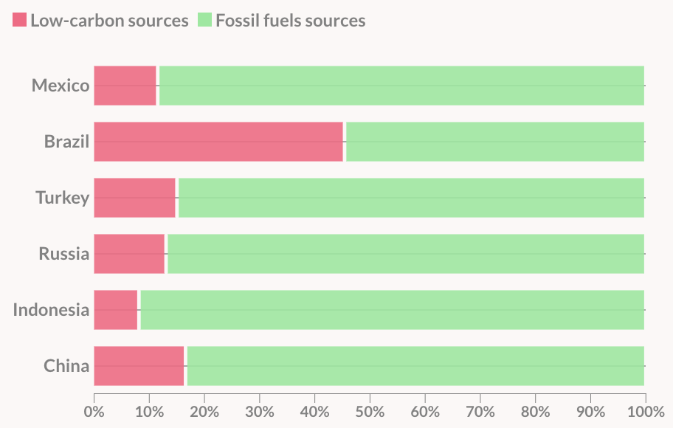The image size is (673, 428).
Task: Select Mexico's green fossil fuels bar
Action: click(401, 86)
